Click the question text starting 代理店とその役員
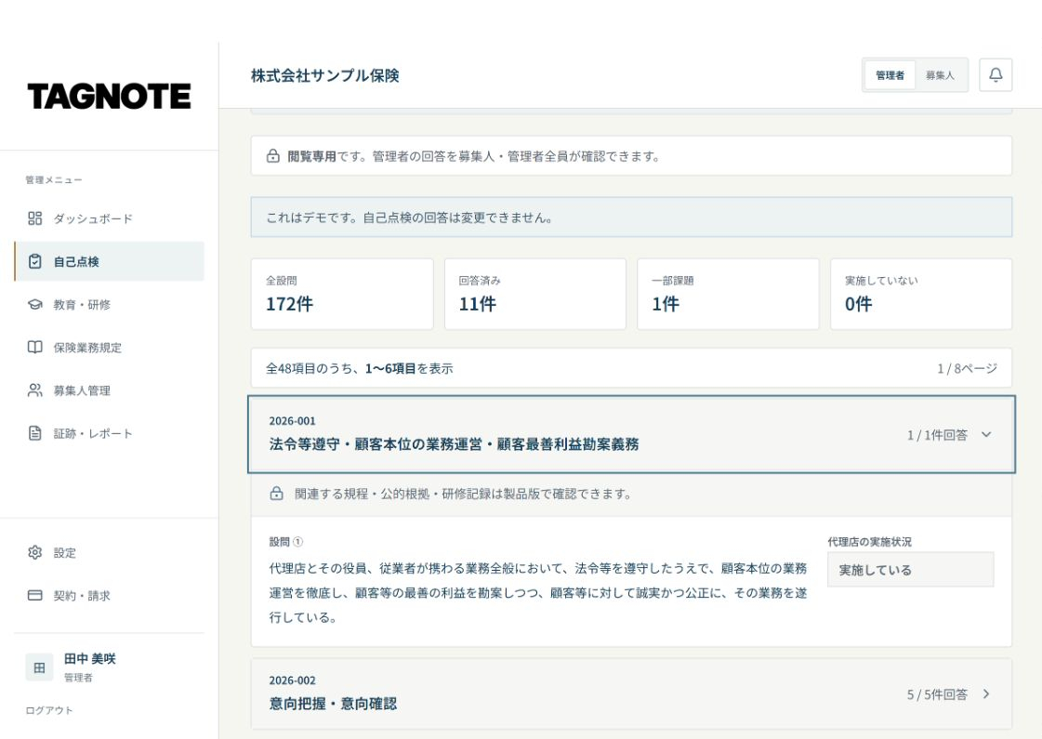The width and height of the screenshot is (1042, 739). tap(537, 593)
